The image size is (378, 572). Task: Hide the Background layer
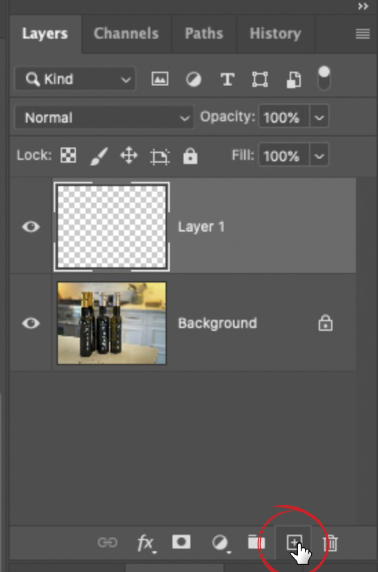30,323
